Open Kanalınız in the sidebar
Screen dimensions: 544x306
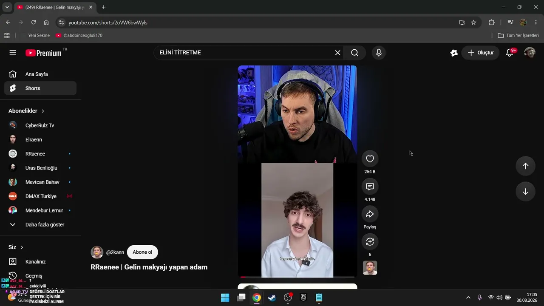click(40, 262)
